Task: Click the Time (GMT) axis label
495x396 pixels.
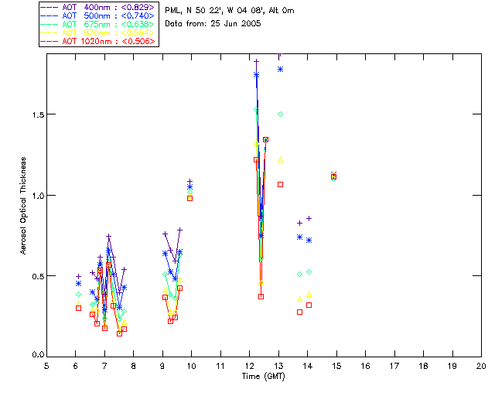Action: pos(264,377)
